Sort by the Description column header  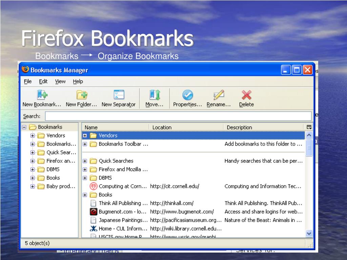[x=264, y=127]
